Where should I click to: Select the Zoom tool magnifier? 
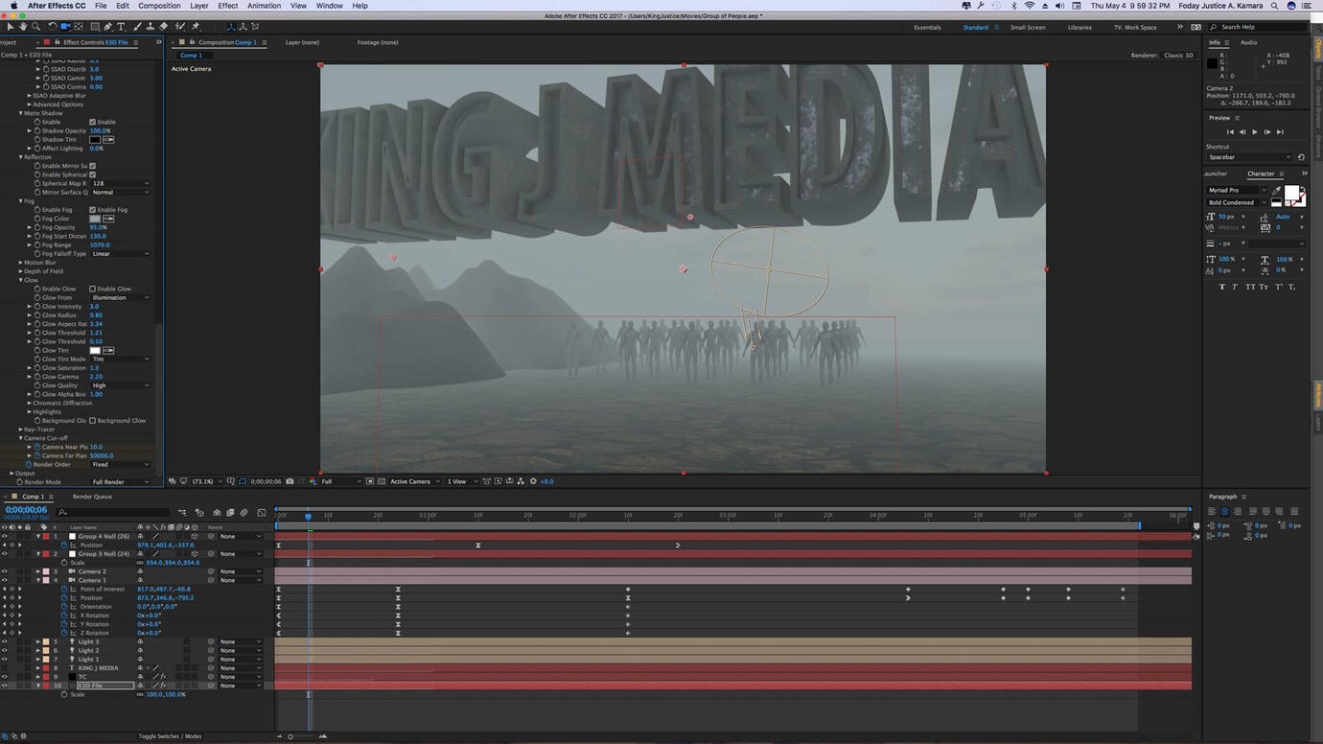coord(36,27)
